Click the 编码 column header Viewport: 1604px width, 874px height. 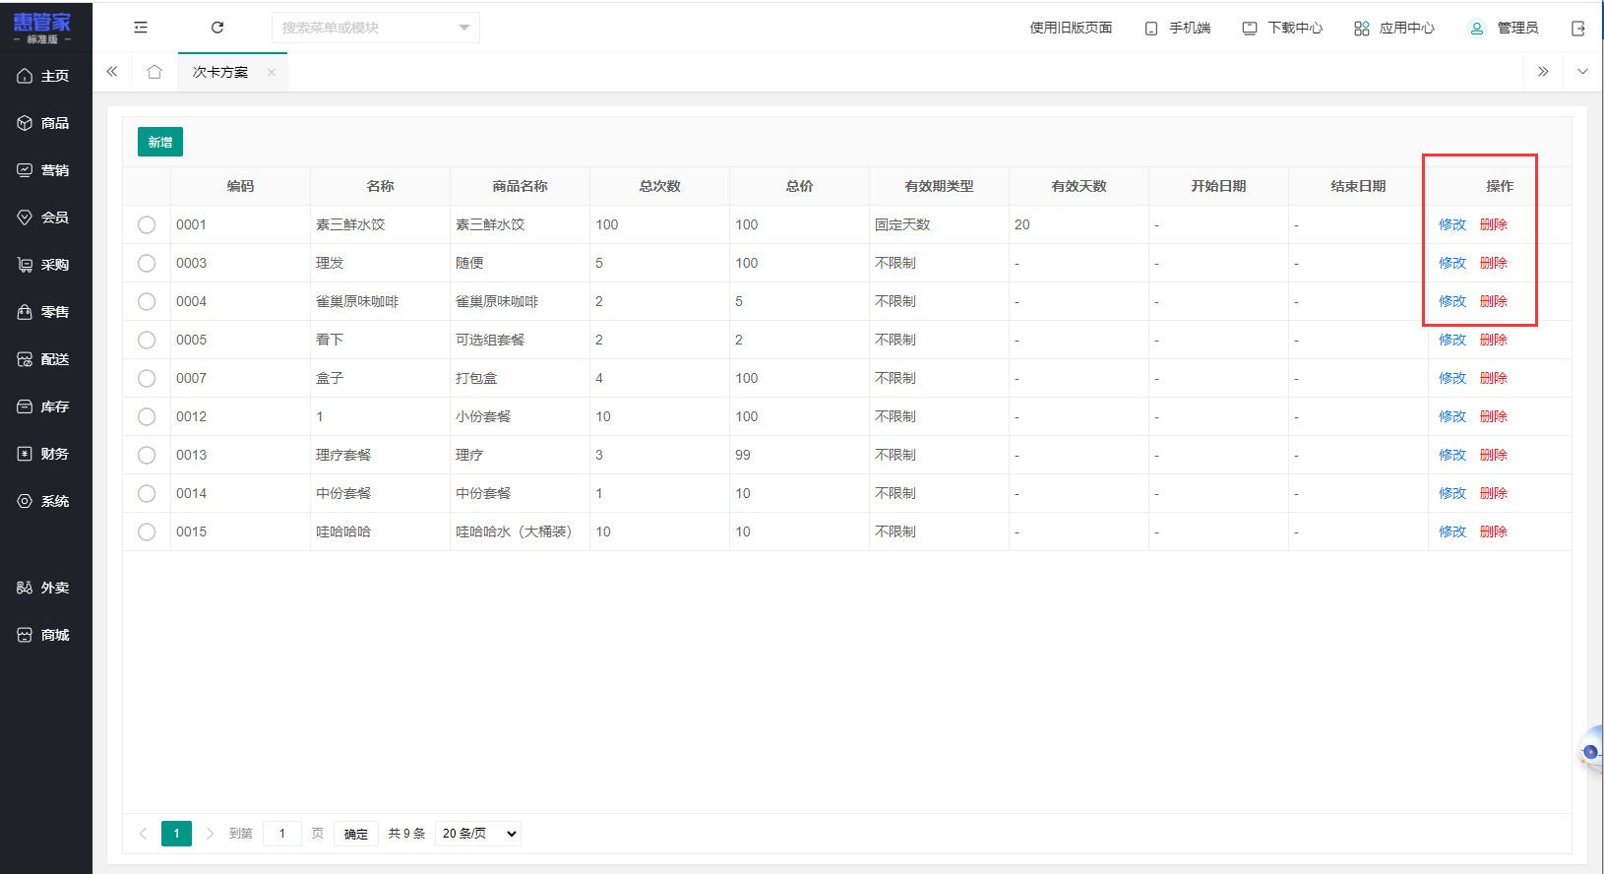[x=240, y=186]
